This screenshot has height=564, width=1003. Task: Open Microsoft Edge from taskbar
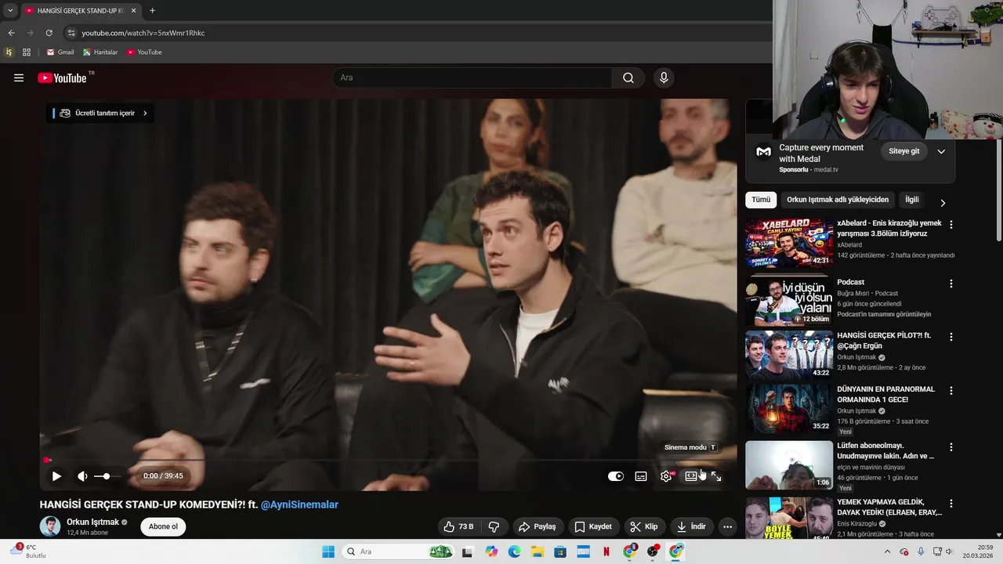coord(514,551)
